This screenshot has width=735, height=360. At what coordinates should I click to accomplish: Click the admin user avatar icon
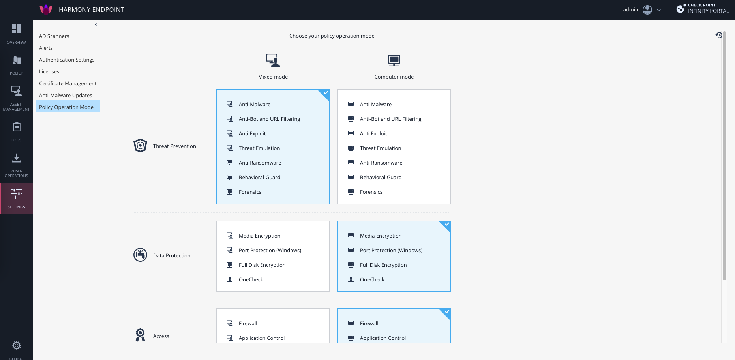click(647, 10)
